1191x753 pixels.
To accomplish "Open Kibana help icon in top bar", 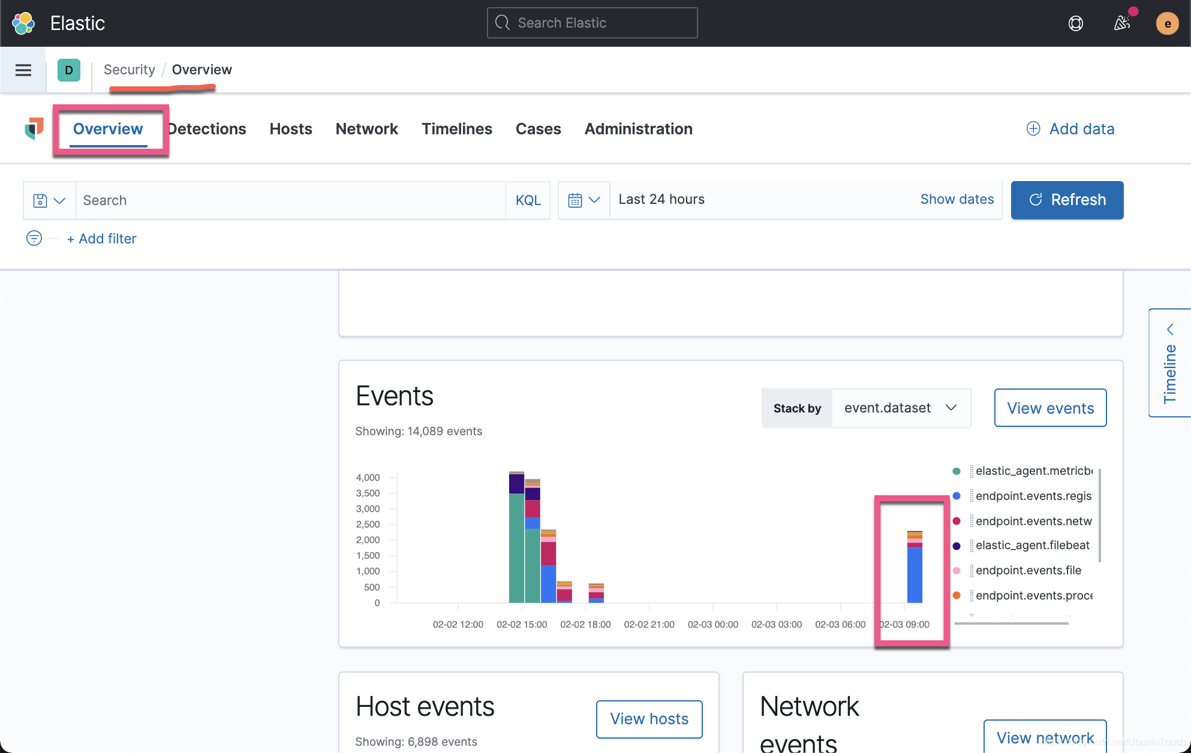I will click(1075, 23).
